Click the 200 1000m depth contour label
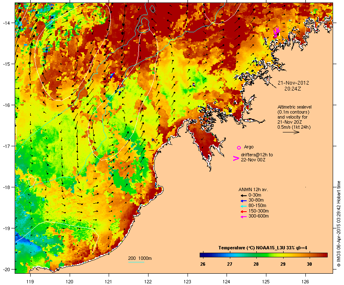 [140, 258]
